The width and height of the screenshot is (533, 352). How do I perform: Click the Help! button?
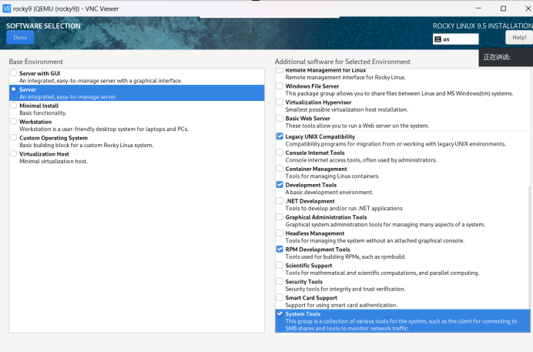click(x=518, y=38)
